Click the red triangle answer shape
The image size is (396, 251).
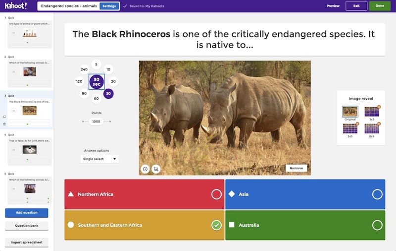[x=71, y=194]
